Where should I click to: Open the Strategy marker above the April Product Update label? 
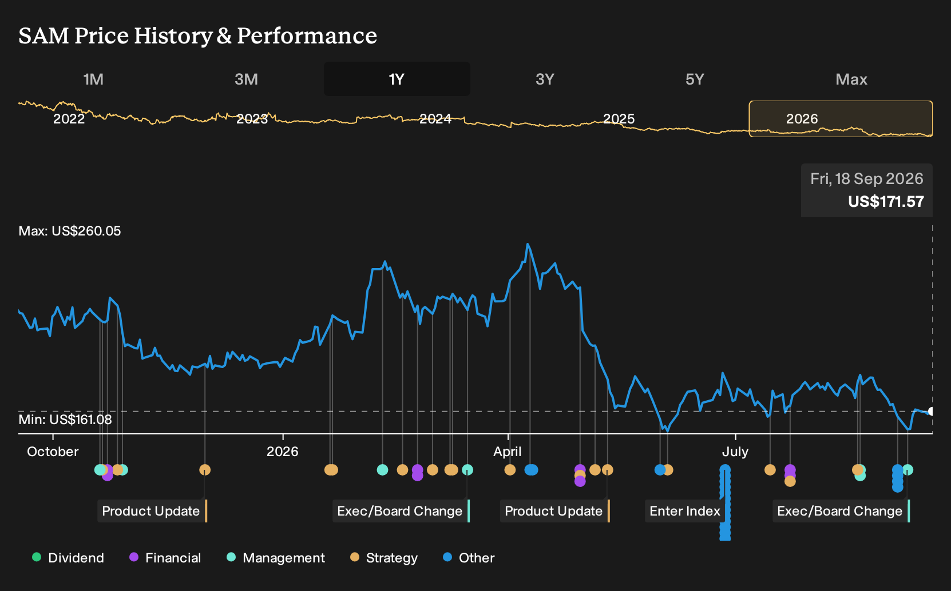click(608, 470)
